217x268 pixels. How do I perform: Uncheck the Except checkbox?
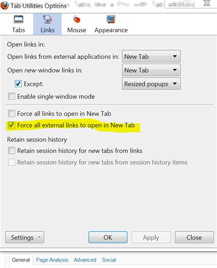click(x=18, y=84)
